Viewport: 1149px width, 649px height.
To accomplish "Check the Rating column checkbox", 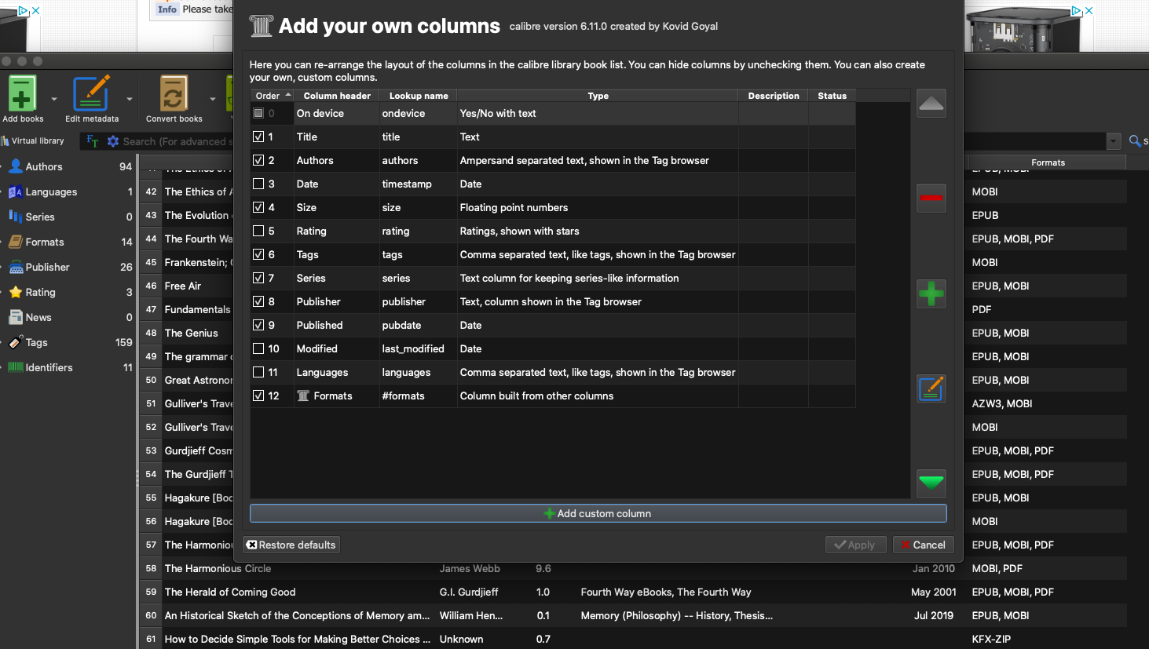I will click(x=258, y=231).
